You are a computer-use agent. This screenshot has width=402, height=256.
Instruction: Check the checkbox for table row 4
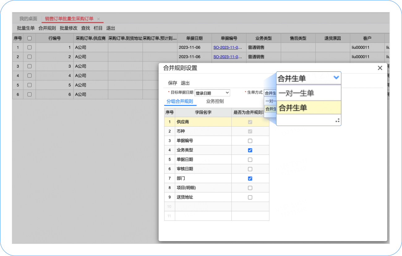point(29,76)
